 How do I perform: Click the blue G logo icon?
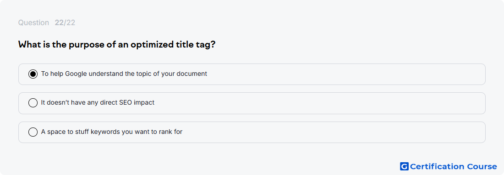[404, 166]
